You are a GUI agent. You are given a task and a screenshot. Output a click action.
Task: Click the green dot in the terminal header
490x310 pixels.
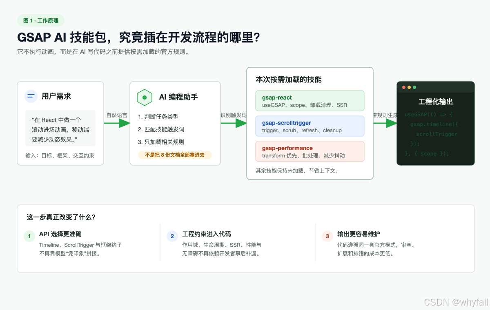coord(414,87)
